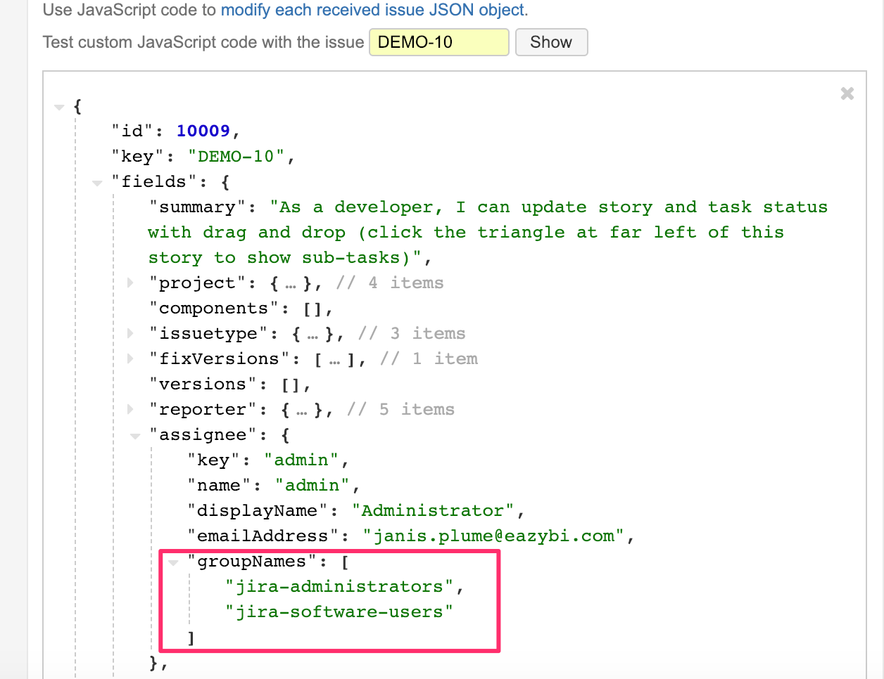Viewport: 884px width, 679px height.
Task: Collapse the "groupNames" array
Action: [173, 562]
